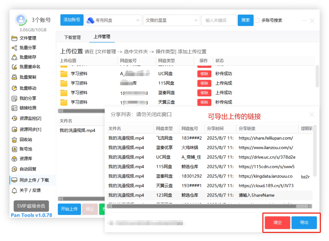Remove the 蓝奏网盘 upload location
The width and height of the screenshot is (329, 241).
click(x=204, y=93)
